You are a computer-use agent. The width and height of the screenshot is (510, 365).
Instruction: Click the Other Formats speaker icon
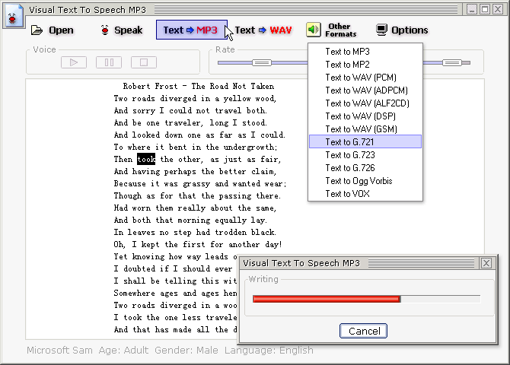313,30
